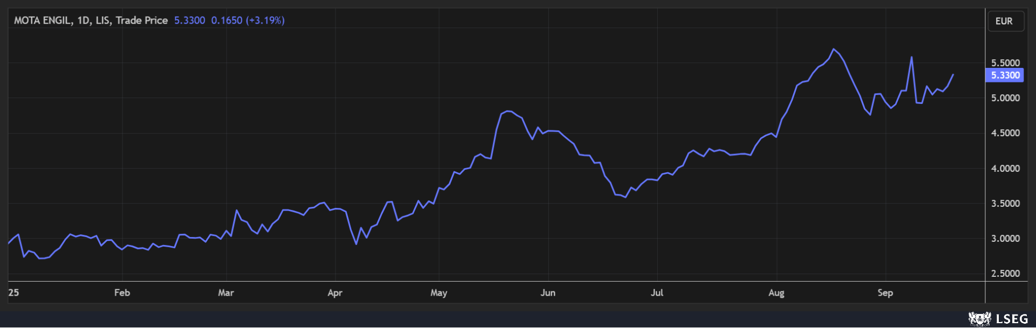Image resolution: width=1036 pixels, height=328 pixels.
Task: Click the 3.0000 price axis label
Action: [1005, 239]
